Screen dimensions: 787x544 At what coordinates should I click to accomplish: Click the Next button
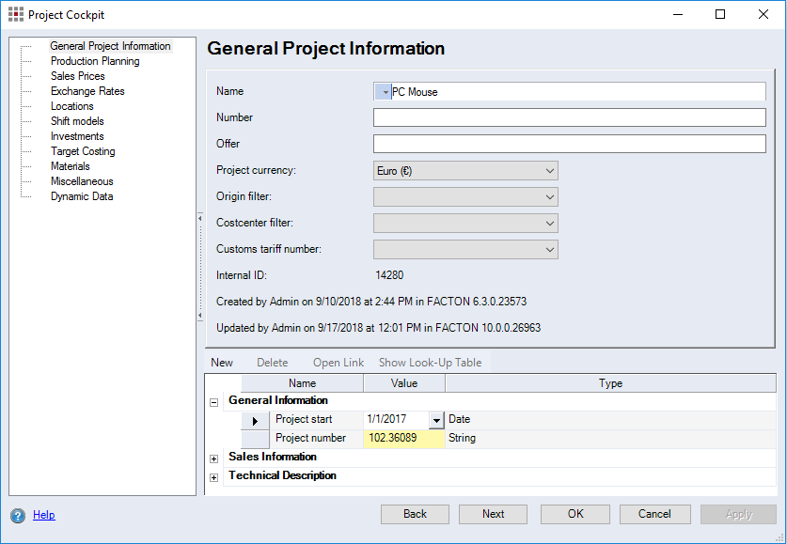493,514
